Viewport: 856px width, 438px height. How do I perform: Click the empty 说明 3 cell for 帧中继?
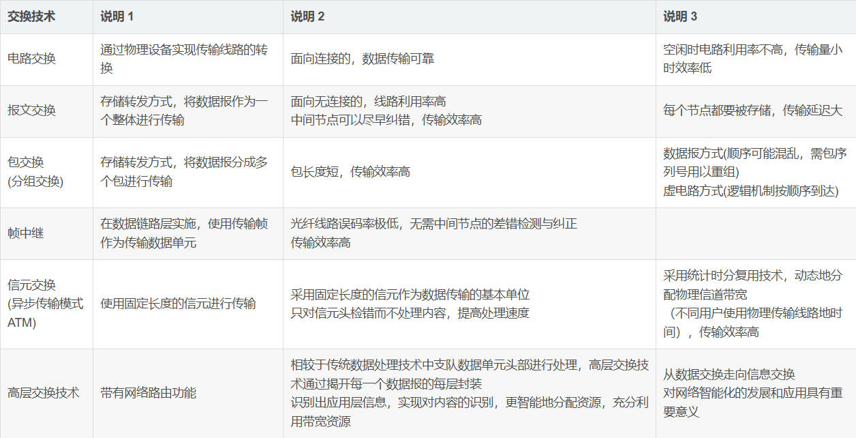[755, 233]
